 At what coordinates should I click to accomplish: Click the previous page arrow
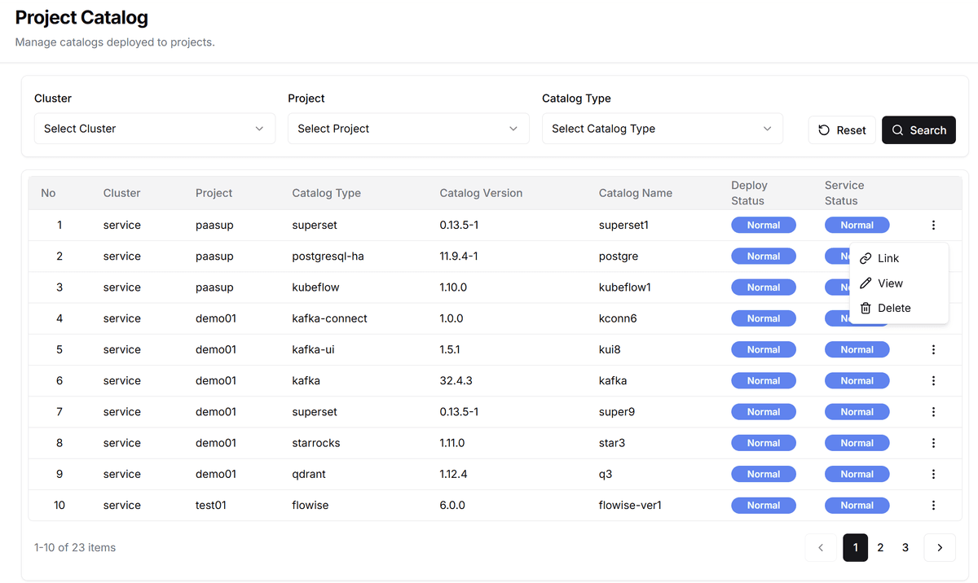tap(821, 548)
